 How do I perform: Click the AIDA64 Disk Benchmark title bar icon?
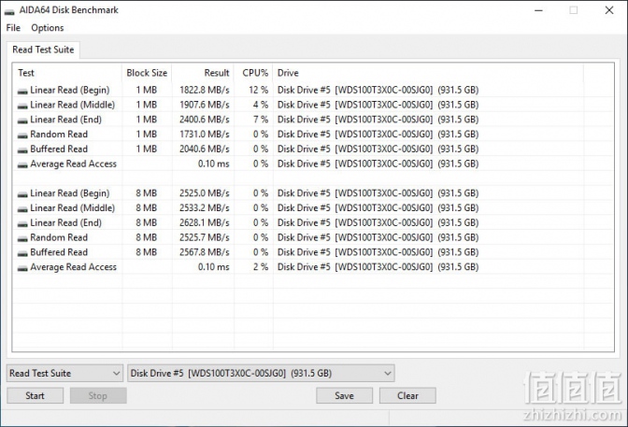pyautogui.click(x=9, y=11)
